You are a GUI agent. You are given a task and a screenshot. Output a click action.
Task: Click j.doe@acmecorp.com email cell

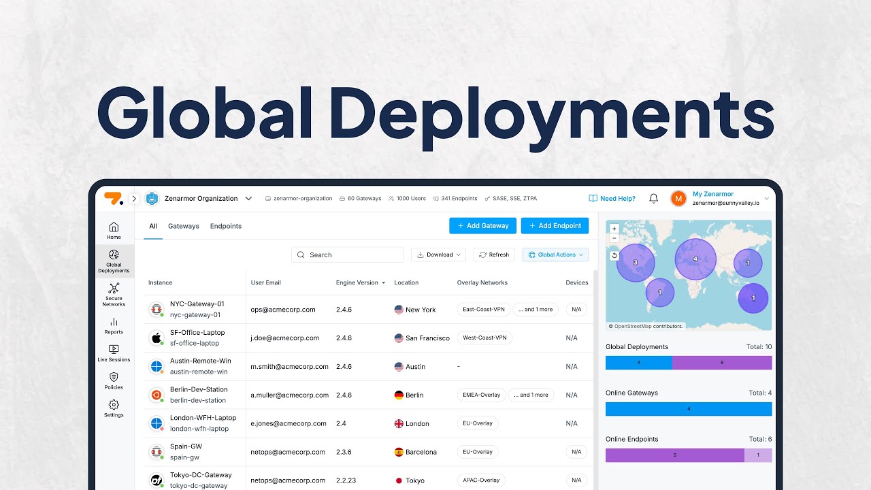pyautogui.click(x=284, y=338)
